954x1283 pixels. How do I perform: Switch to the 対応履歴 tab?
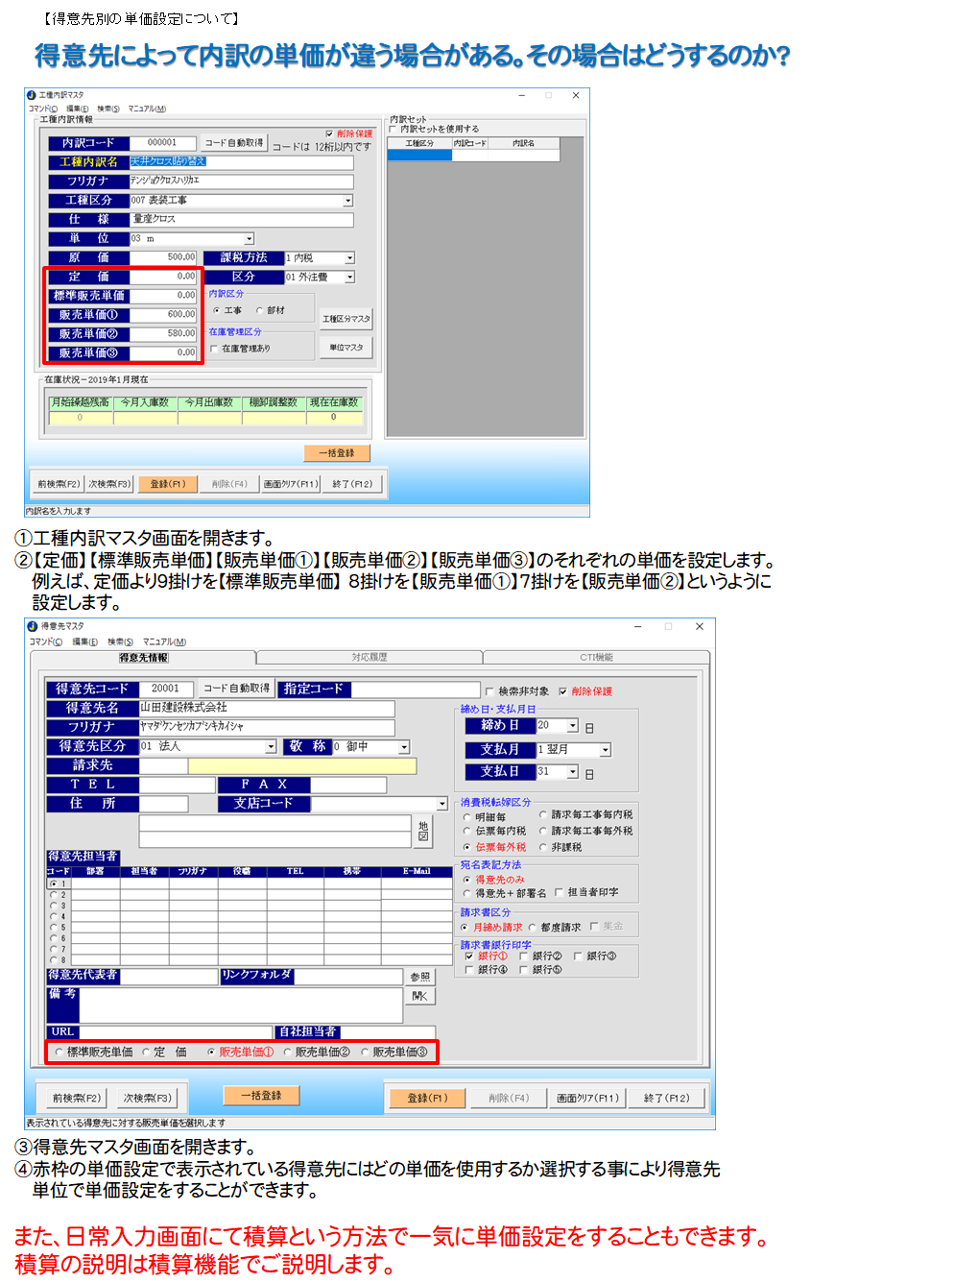click(x=370, y=658)
